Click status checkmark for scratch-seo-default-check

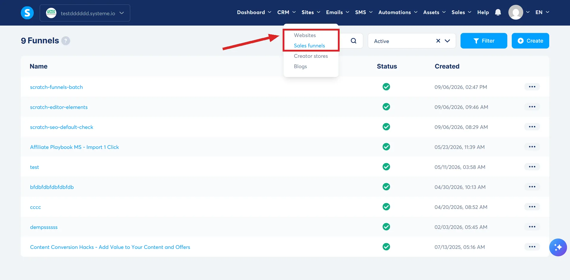pyautogui.click(x=386, y=127)
